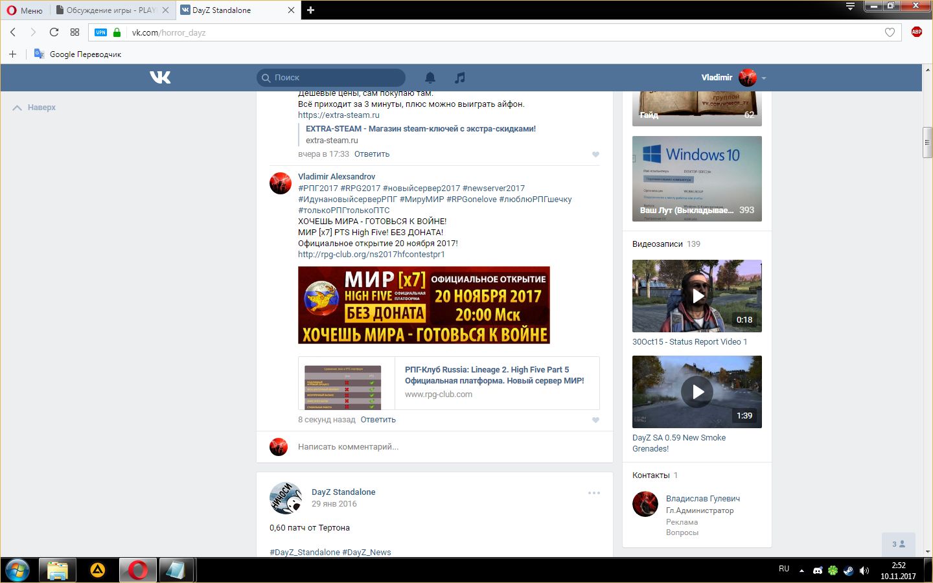Screen dimensions: 933x583
Task: Open Vladimir Alexsandrov's profile name
Action: tap(336, 176)
